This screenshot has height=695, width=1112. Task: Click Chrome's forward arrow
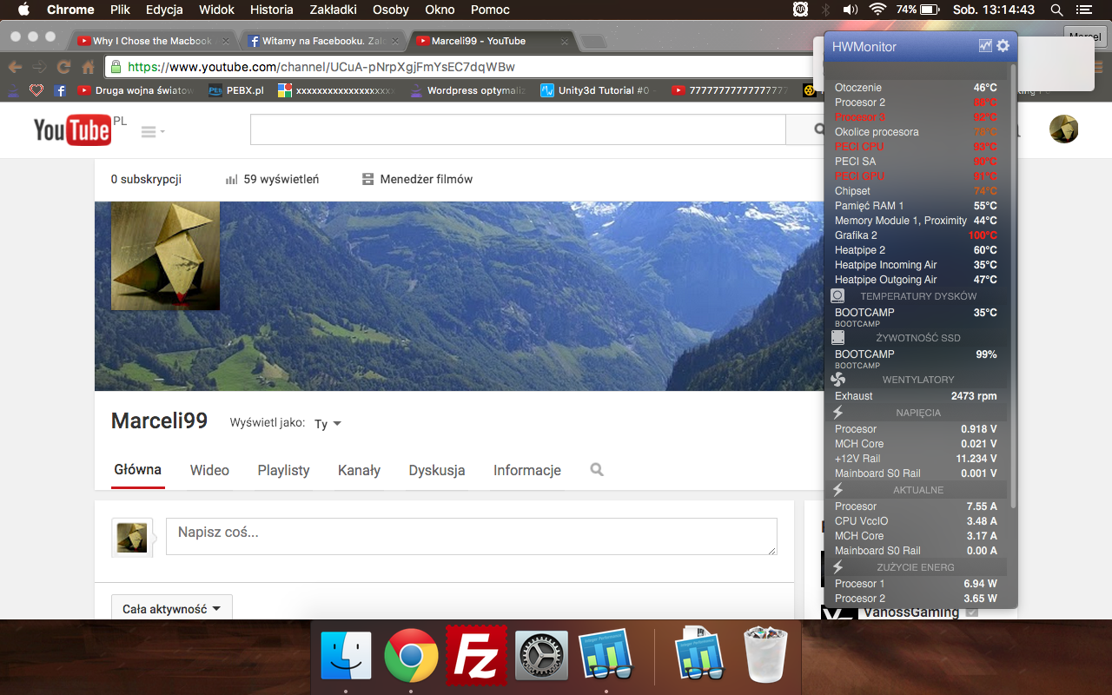click(39, 67)
